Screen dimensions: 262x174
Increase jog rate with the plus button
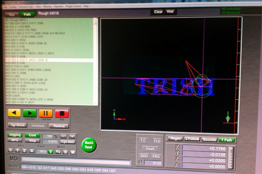click(72, 136)
